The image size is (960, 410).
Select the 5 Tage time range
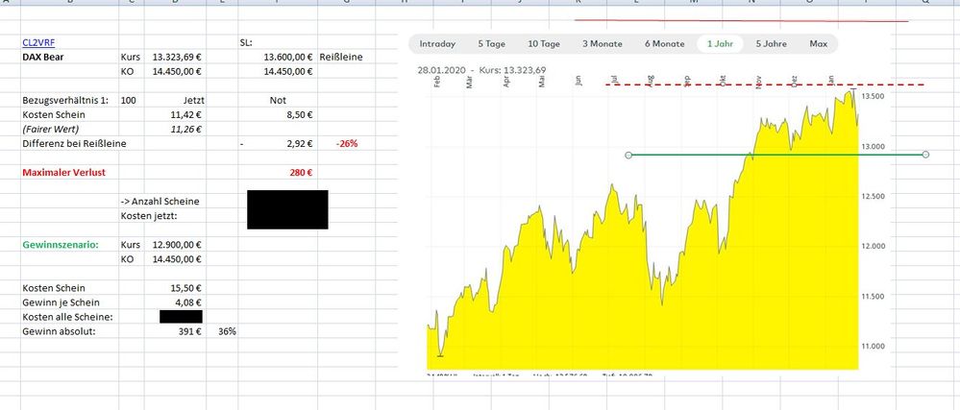[491, 43]
